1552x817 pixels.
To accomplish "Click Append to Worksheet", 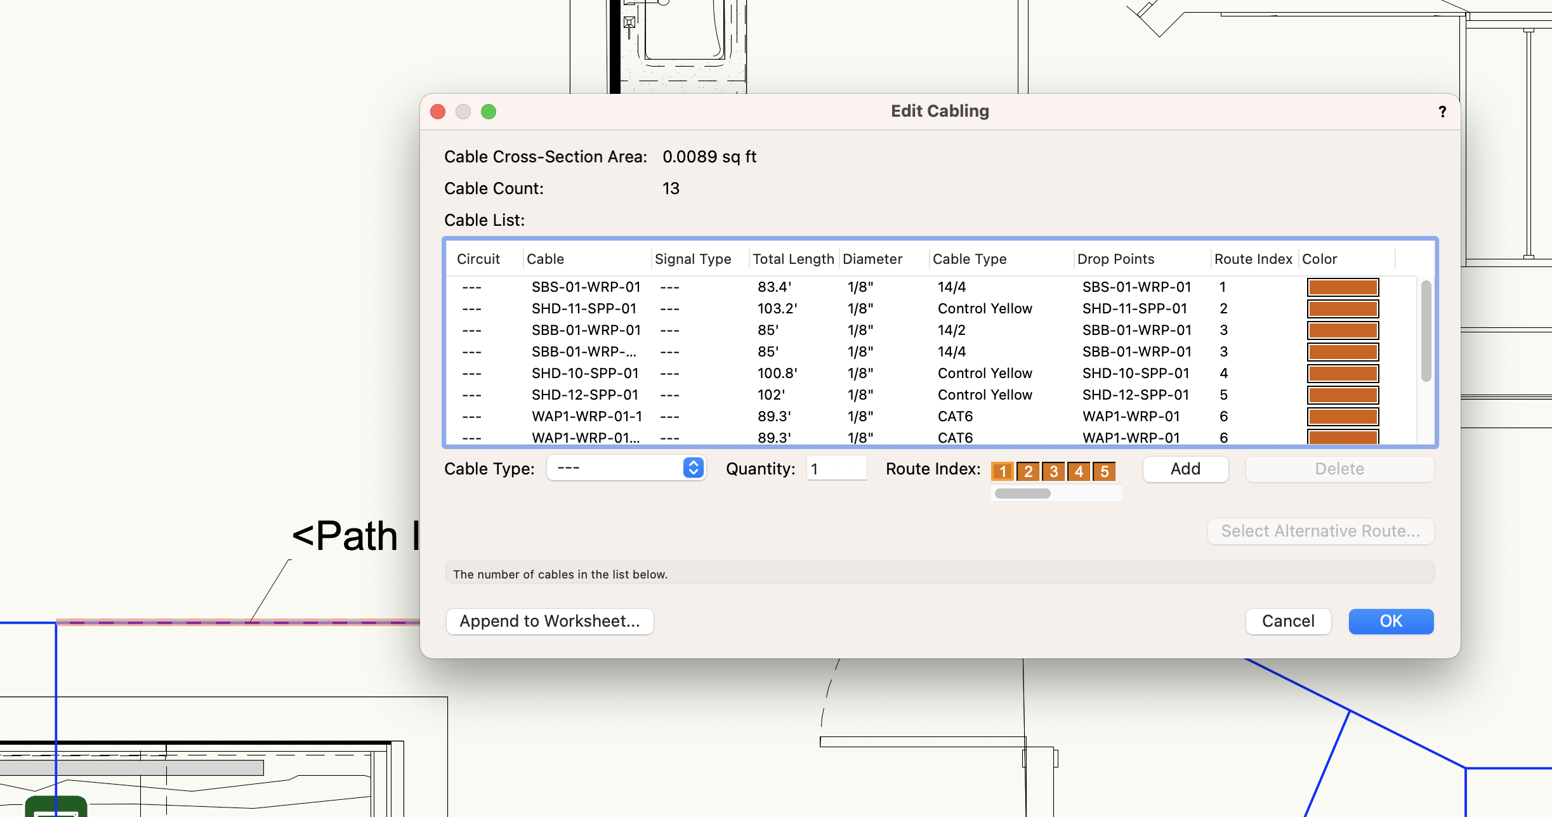I will coord(549,621).
